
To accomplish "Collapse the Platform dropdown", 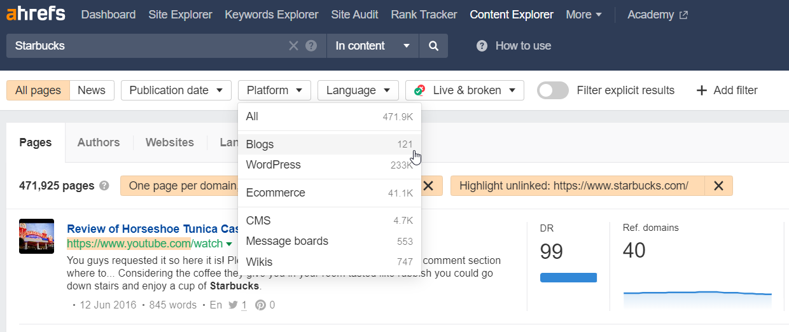I will [274, 90].
